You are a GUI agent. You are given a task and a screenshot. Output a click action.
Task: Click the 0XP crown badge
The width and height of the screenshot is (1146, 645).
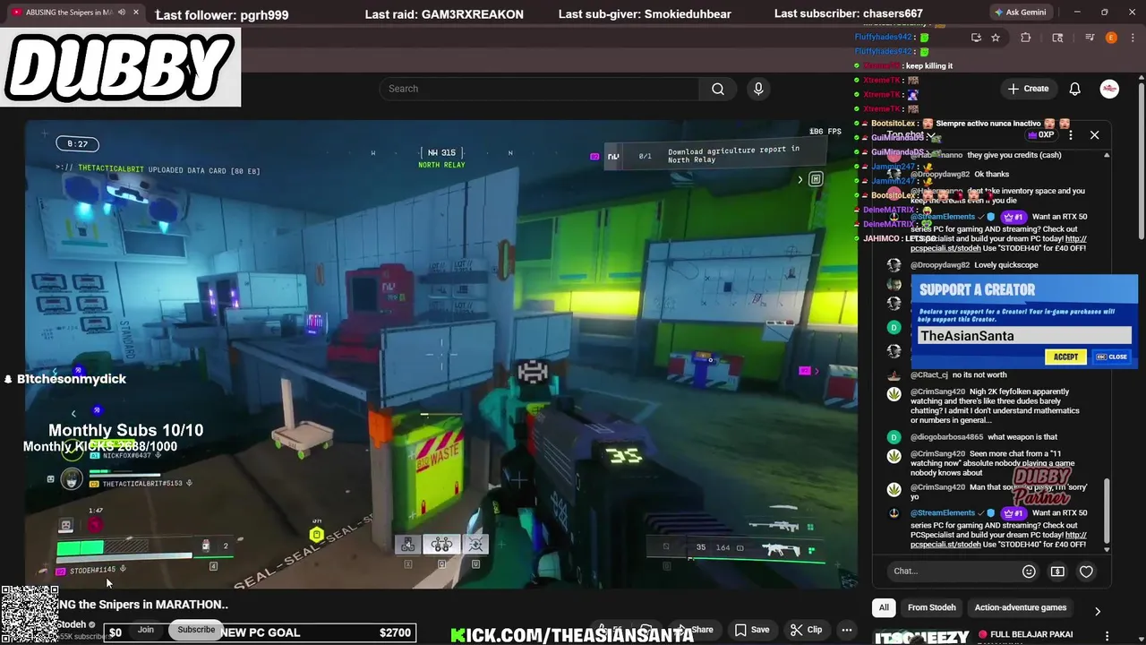click(1040, 135)
